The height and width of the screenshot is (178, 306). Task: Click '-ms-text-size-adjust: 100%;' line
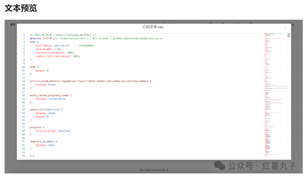(x=55, y=53)
